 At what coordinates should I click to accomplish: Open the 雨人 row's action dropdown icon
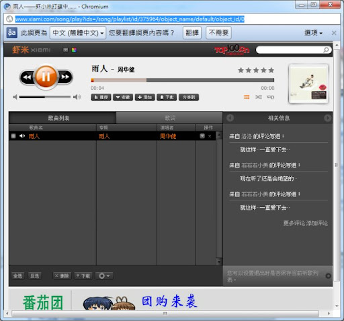pos(202,136)
